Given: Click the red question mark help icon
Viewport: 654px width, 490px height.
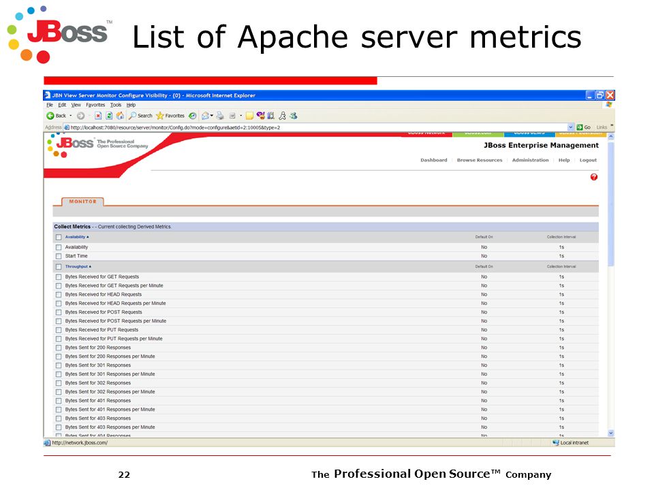Looking at the screenshot, I should click(x=594, y=177).
